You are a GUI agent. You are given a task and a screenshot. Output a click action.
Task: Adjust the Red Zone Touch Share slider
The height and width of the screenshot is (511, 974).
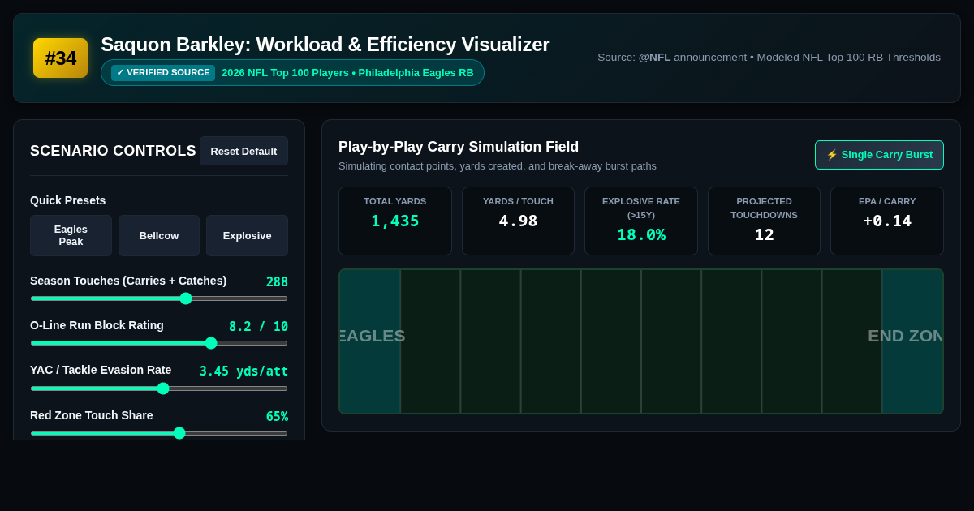pyautogui.click(x=159, y=433)
